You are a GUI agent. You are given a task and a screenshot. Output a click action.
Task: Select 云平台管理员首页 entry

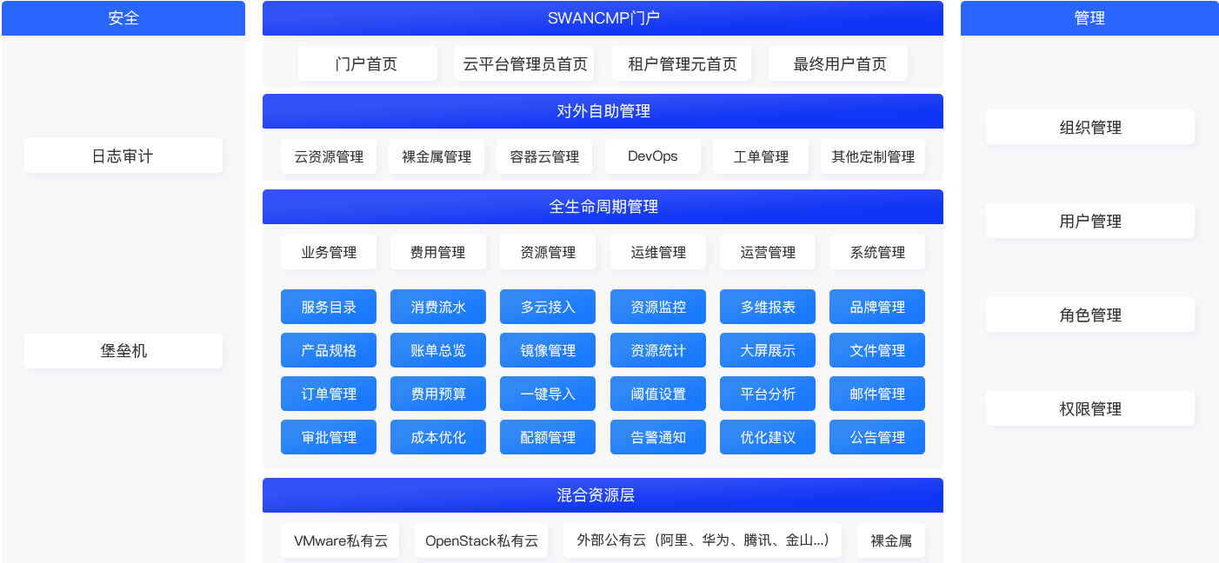524,64
